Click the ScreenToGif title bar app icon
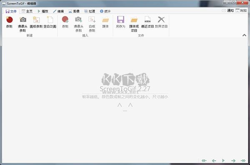The width and height of the screenshot is (250, 165). (x=4, y=3)
